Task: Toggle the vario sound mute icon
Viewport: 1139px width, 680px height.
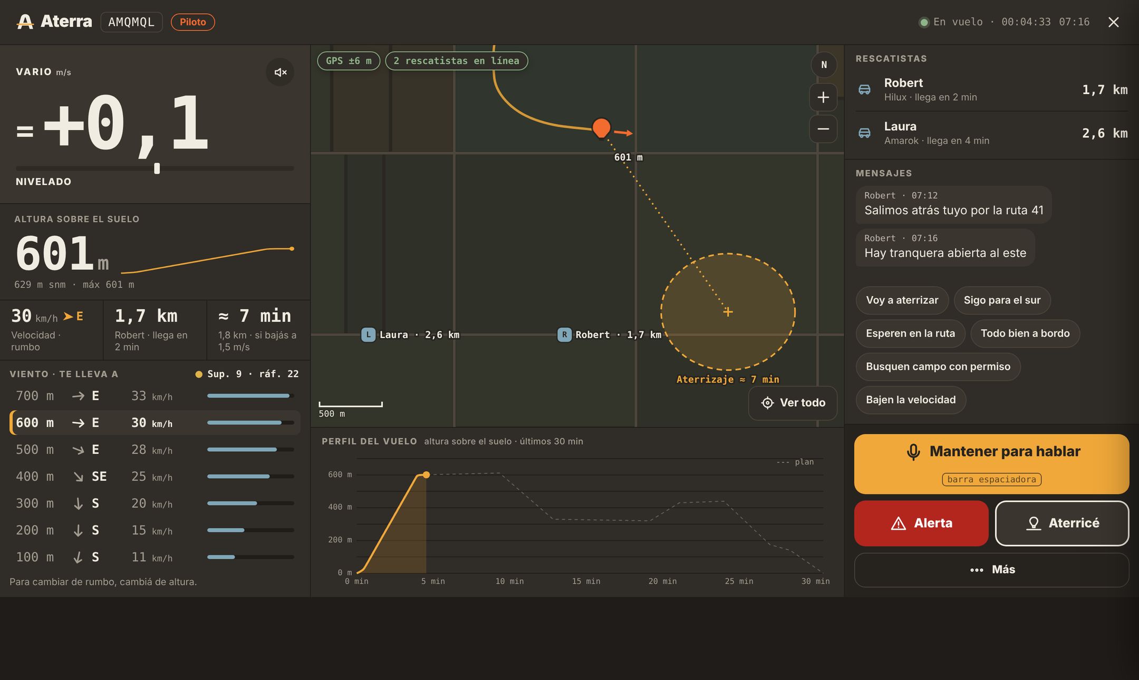Action: 281,72
